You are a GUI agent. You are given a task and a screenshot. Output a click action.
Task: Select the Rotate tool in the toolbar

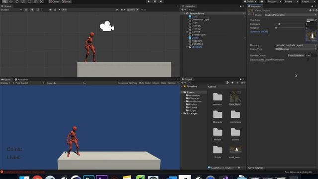tap(17, 1)
